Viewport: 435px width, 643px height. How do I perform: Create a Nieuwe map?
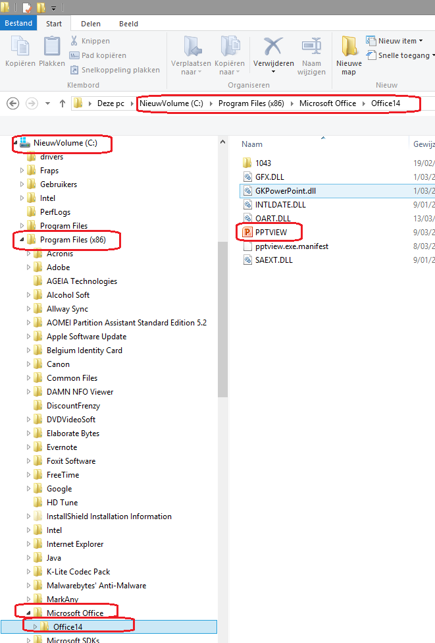[349, 55]
